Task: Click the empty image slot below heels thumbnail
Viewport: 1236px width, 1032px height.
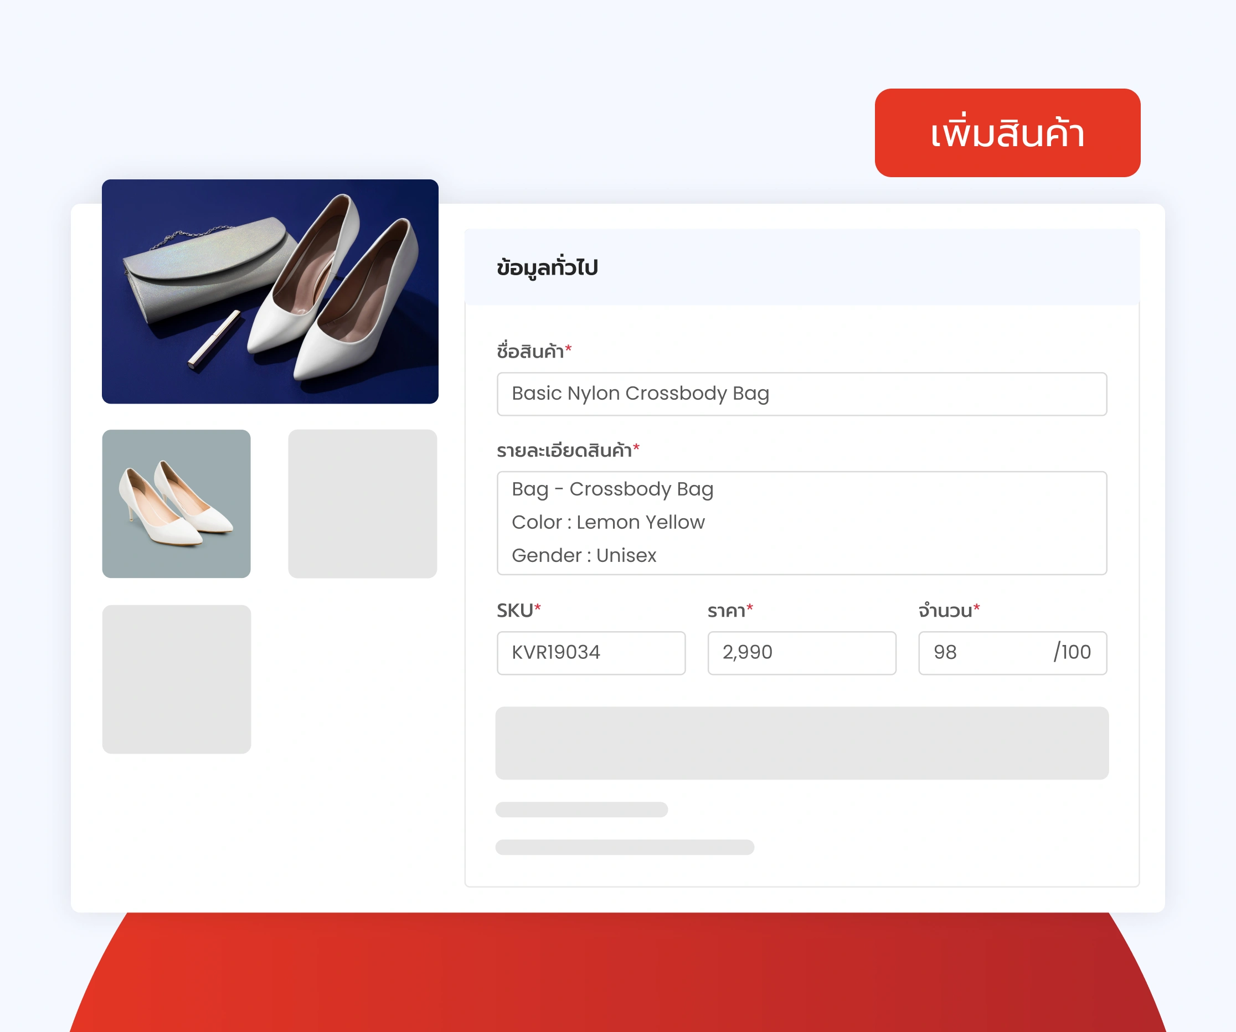Action: (x=177, y=679)
